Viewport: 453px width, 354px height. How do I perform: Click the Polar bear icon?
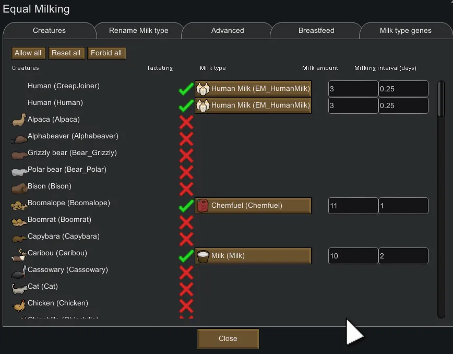pos(19,172)
